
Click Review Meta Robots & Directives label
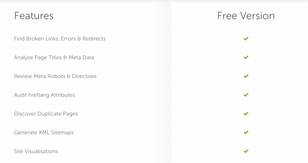[x=55, y=76]
